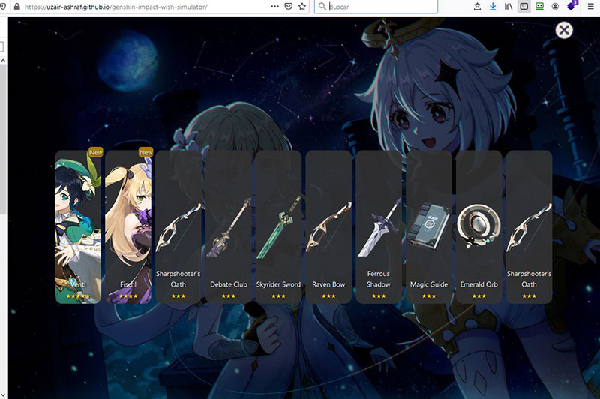Open the library bookshelf icon

point(508,7)
